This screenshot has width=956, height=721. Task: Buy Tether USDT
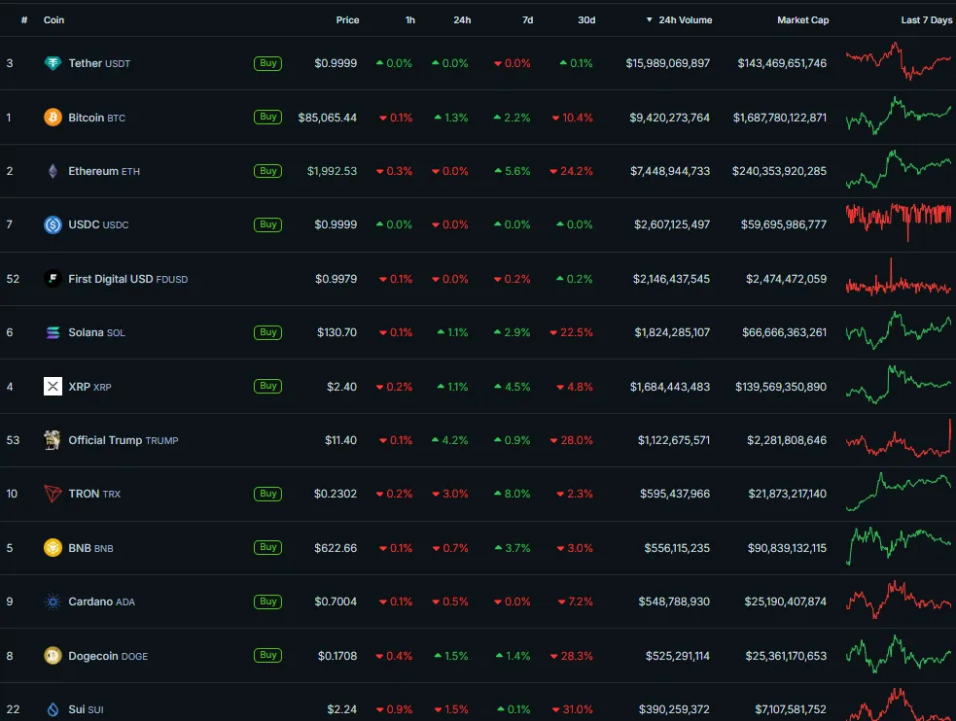coord(267,63)
